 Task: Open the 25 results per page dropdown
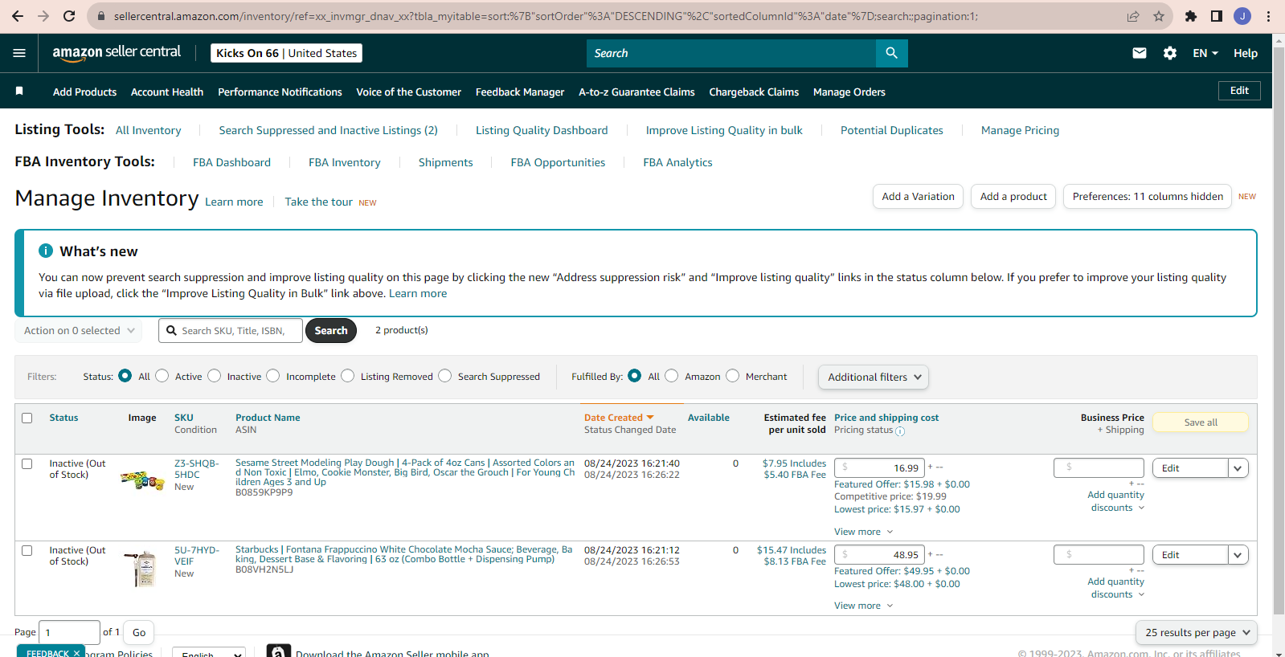point(1197,633)
